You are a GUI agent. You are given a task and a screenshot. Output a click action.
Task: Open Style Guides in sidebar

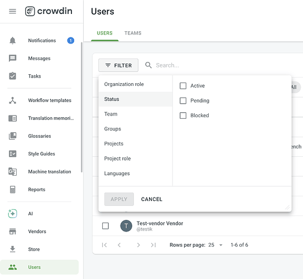click(x=41, y=154)
